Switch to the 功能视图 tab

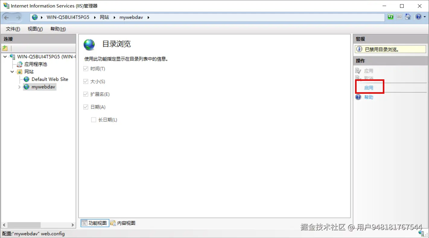tap(95, 223)
